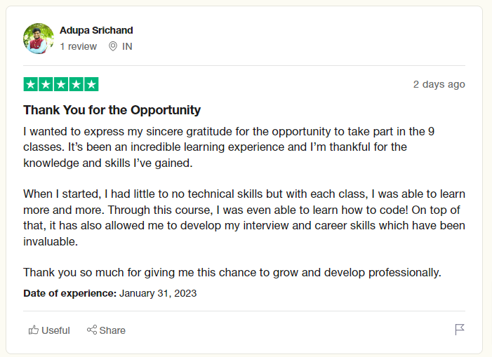Click the IN country label
This screenshot has width=492, height=357.
pyautogui.click(x=127, y=46)
